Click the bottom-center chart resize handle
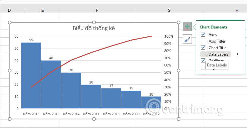This screenshot has height=128, width=247. (x=94, y=119)
